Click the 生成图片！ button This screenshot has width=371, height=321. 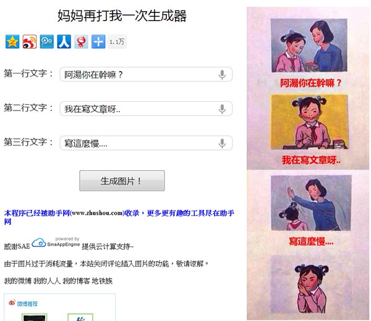point(122,181)
